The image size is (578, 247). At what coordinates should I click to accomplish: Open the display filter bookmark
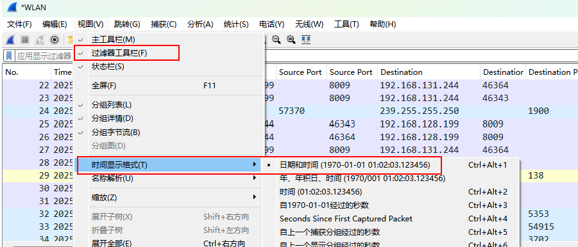click(9, 56)
